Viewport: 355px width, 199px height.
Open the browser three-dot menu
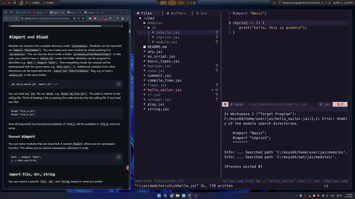[x=128, y=18]
